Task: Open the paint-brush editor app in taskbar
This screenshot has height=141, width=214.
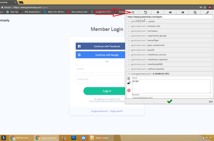Action: coord(64,138)
